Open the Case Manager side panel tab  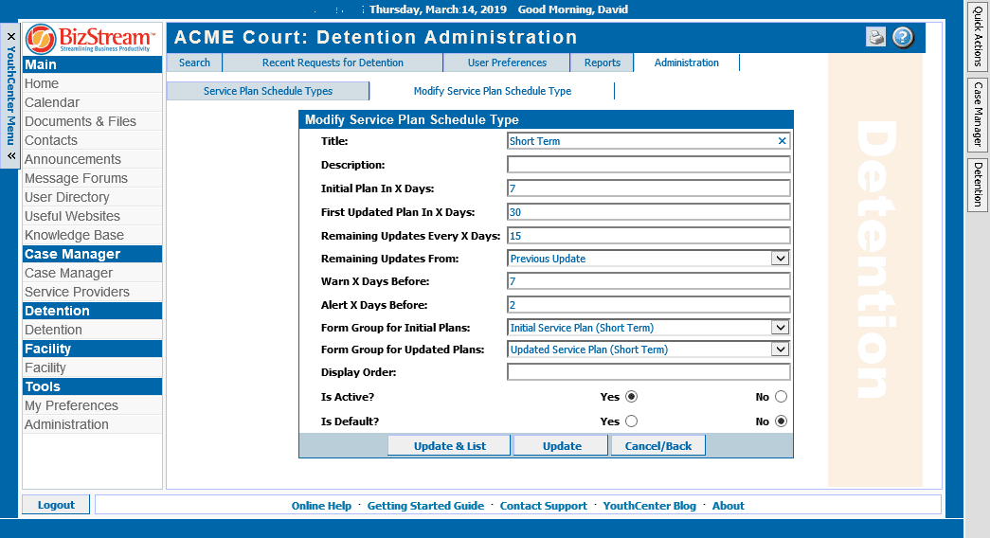click(978, 115)
